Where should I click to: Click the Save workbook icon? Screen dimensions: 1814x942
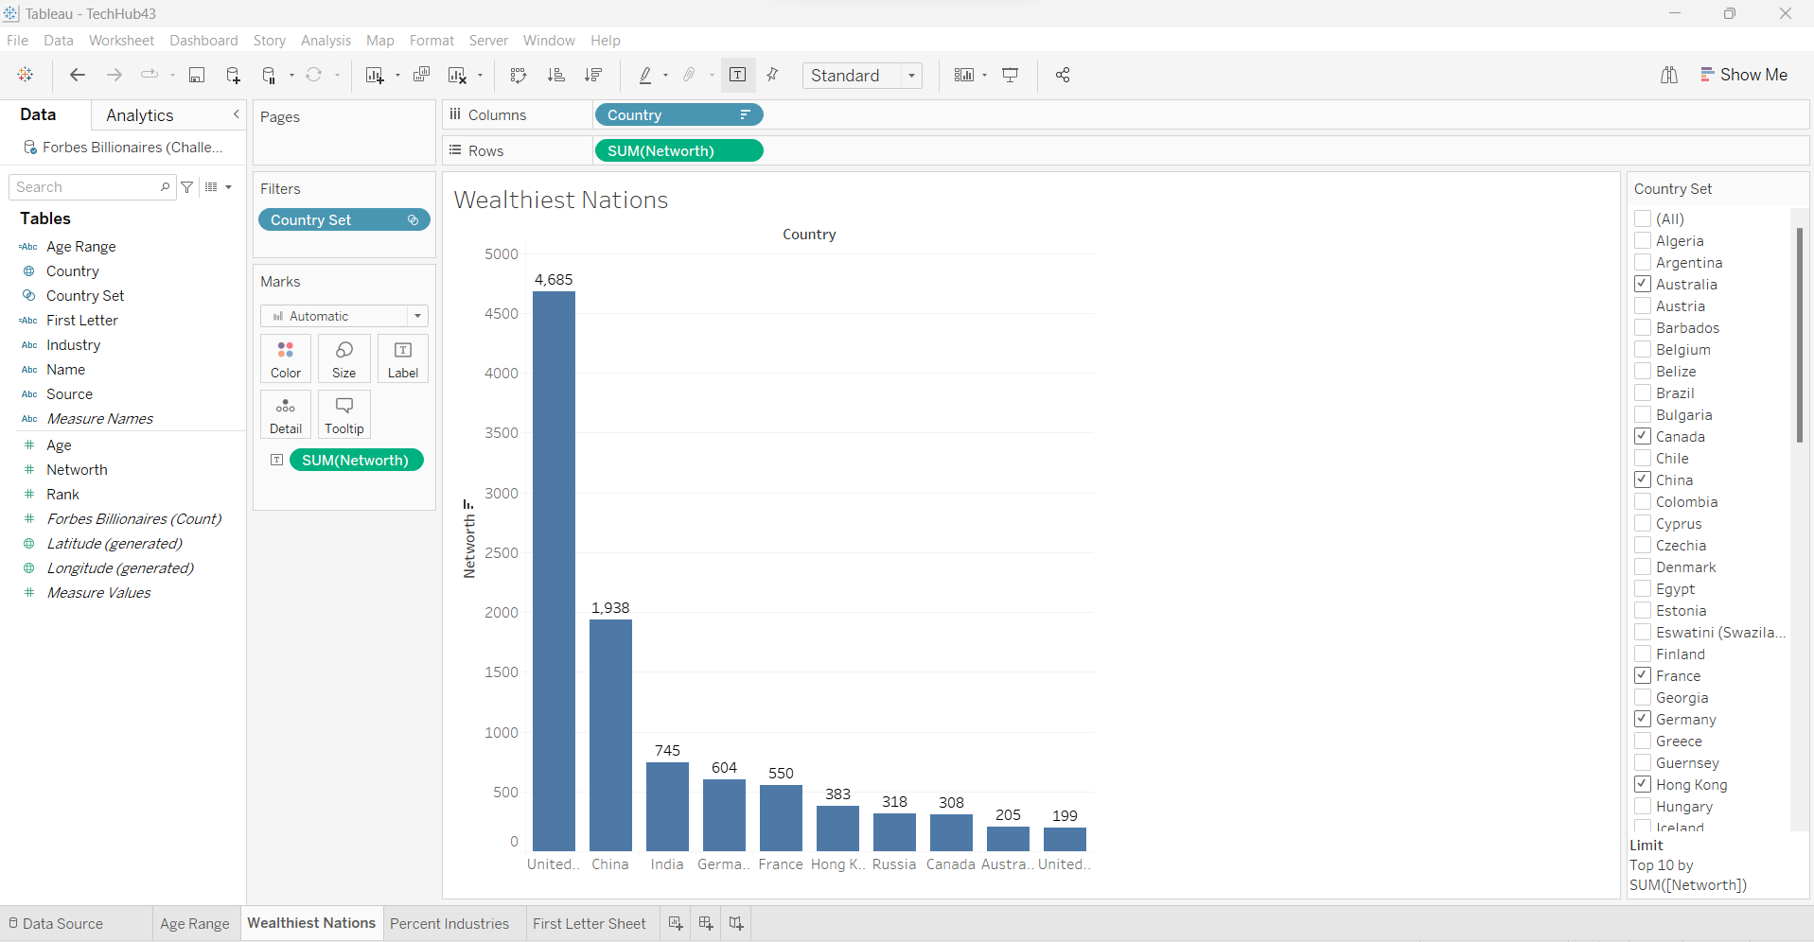tap(197, 76)
